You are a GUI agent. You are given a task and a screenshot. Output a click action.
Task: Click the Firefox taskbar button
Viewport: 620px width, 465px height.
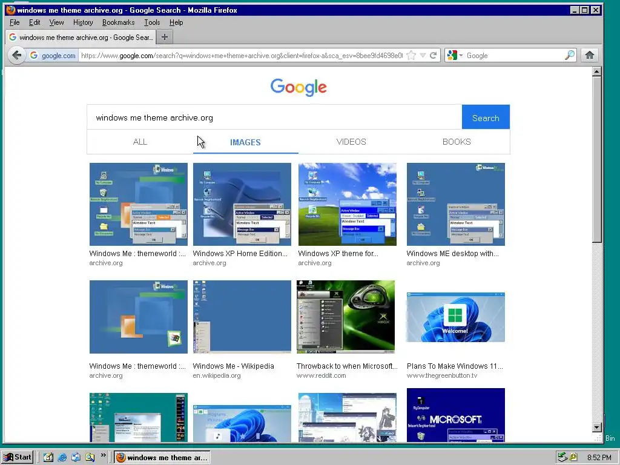(x=162, y=458)
